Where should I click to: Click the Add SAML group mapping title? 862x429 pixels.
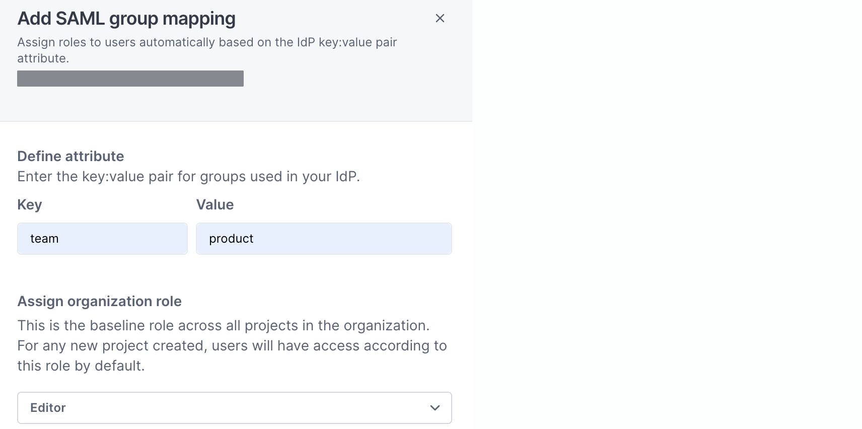tap(126, 18)
